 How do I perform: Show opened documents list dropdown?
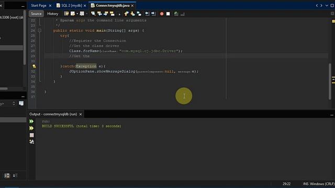327,6
